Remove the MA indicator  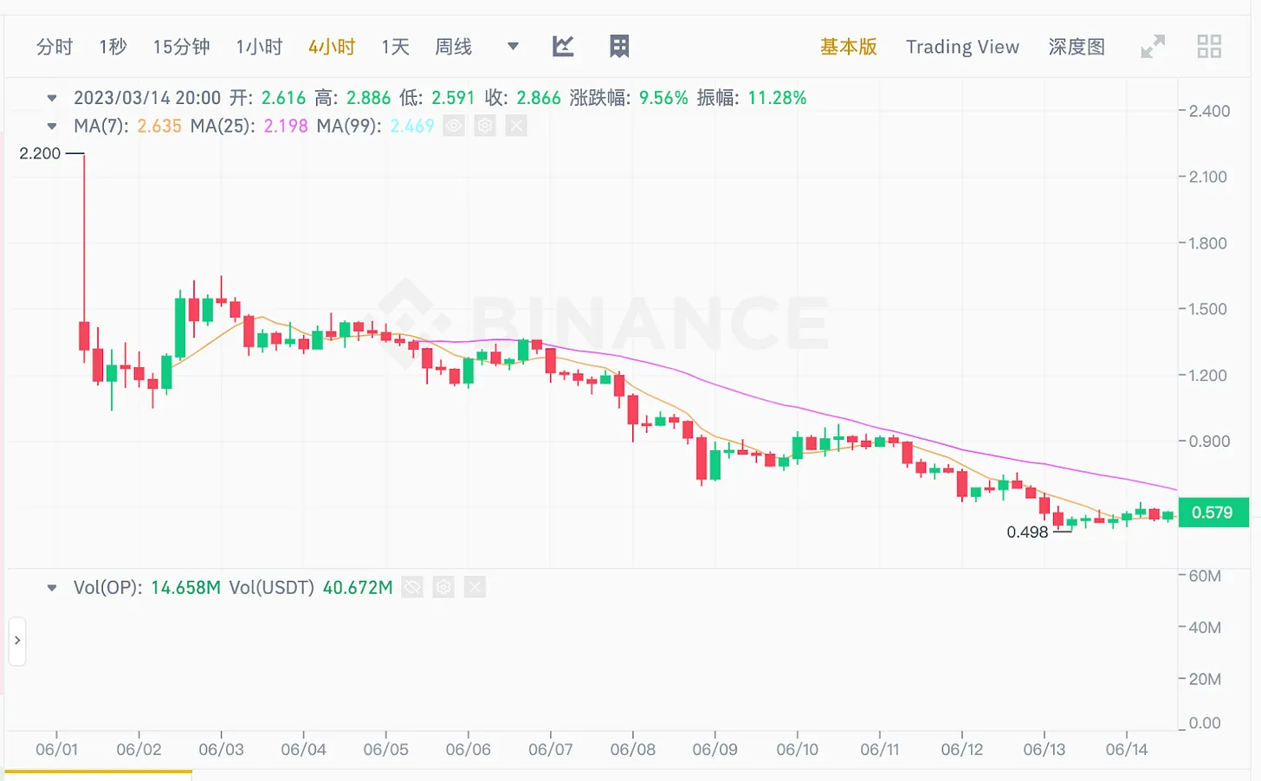516,126
